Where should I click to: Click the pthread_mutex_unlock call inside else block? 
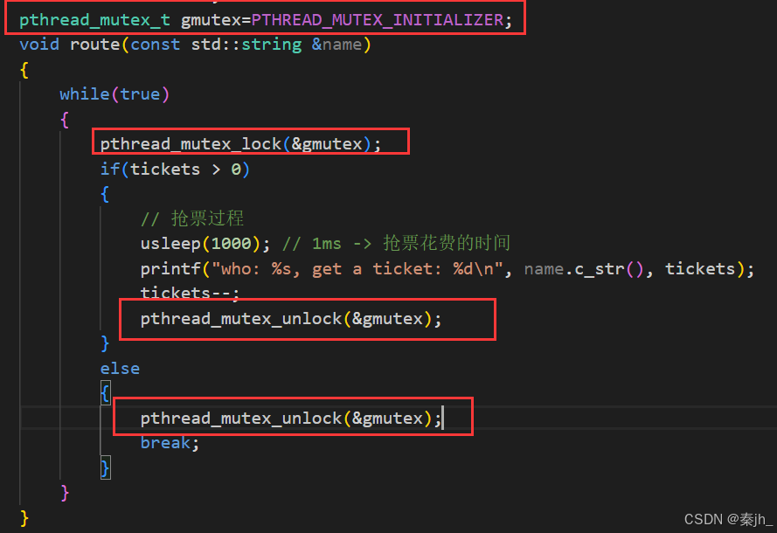[x=291, y=419]
